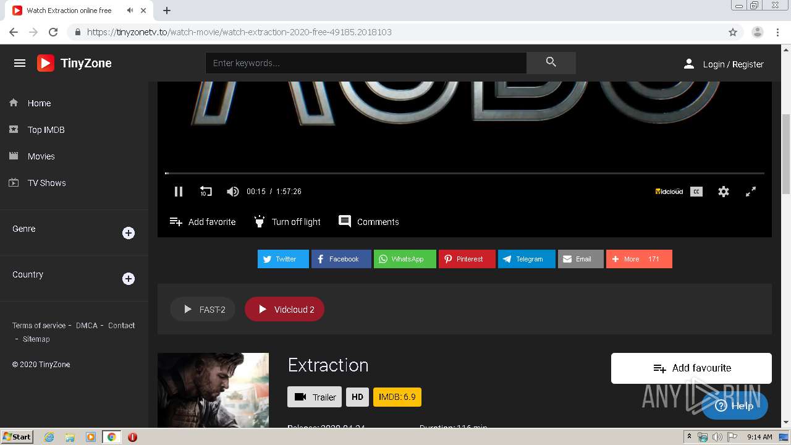The height and width of the screenshot is (445, 791).
Task: Open the hamburger sidebar menu
Action: 20,63
